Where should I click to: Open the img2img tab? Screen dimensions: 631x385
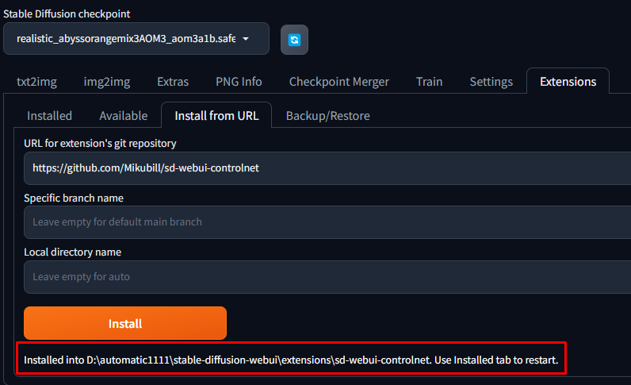(x=107, y=82)
